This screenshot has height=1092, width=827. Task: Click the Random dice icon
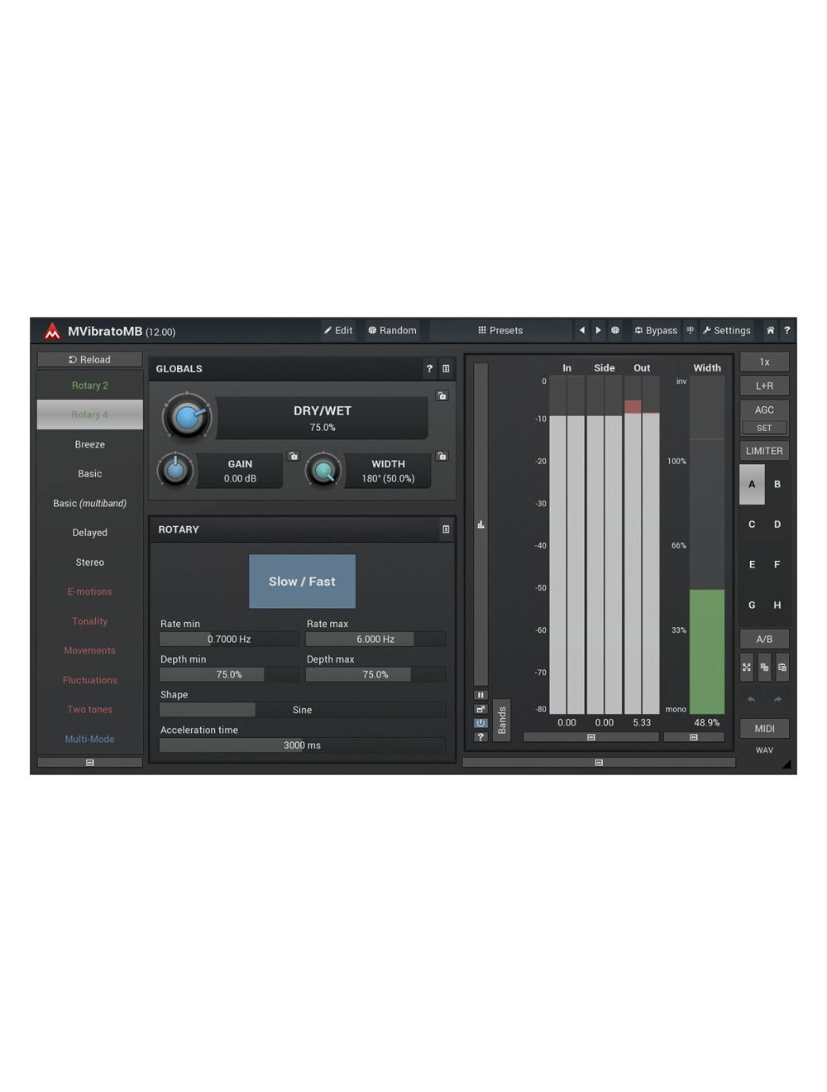(373, 330)
